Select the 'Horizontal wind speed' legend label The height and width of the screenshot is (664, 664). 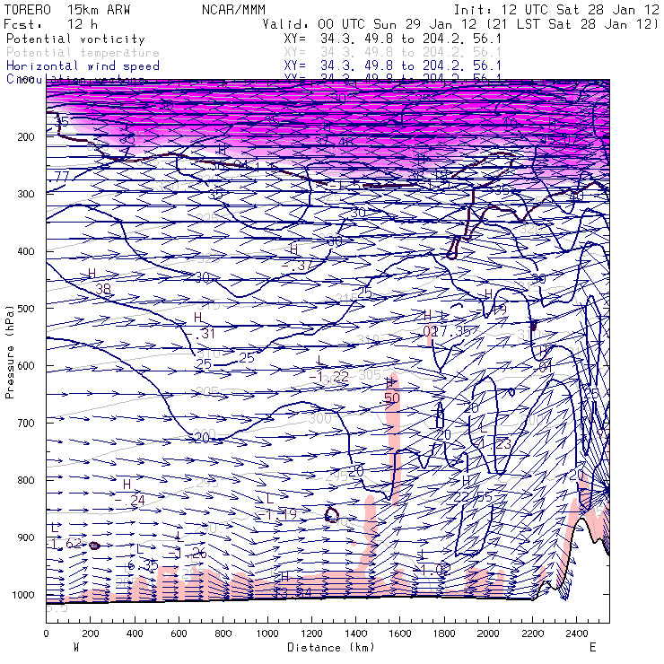(83, 66)
